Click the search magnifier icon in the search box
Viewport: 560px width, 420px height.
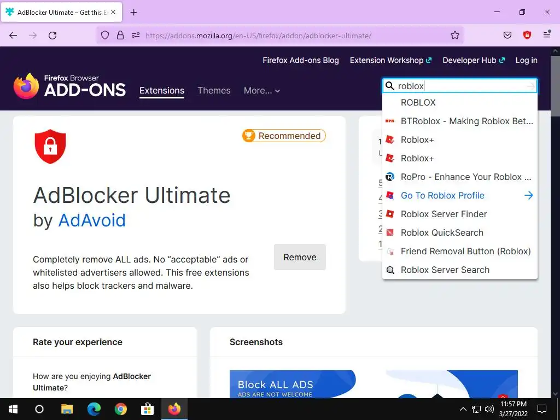pyautogui.click(x=390, y=86)
